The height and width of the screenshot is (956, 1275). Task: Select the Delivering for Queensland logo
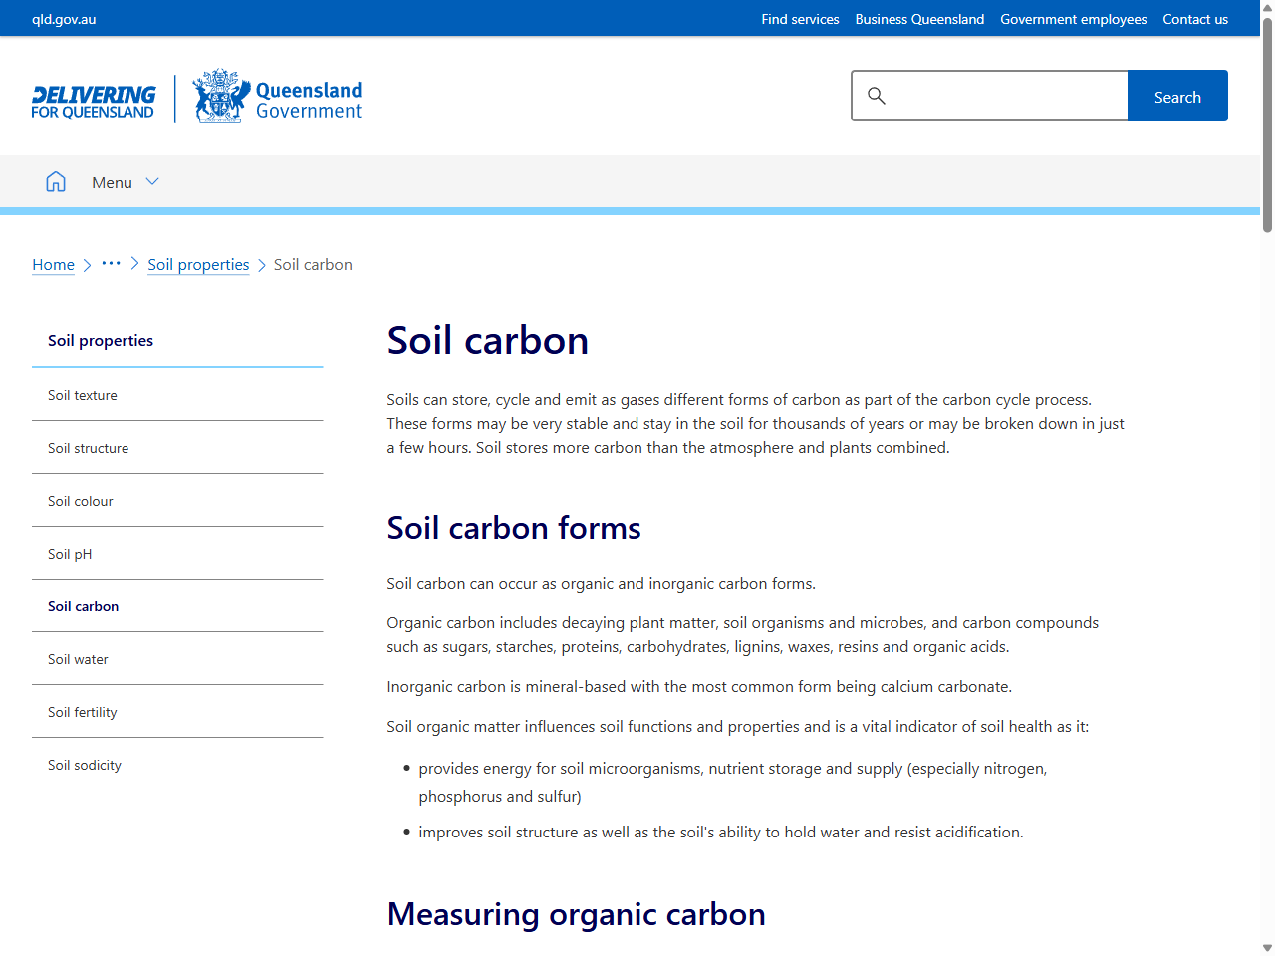click(93, 97)
